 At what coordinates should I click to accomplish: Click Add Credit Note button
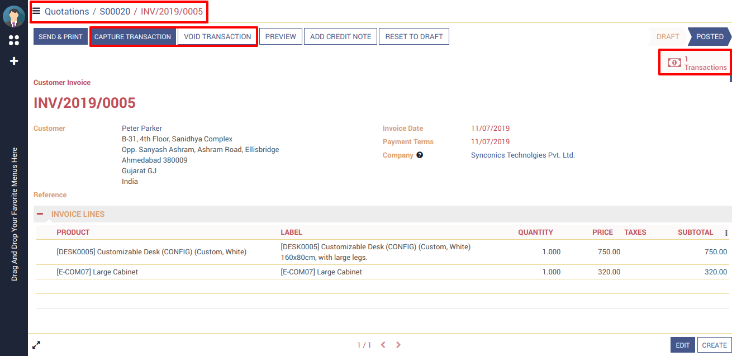pyautogui.click(x=340, y=37)
